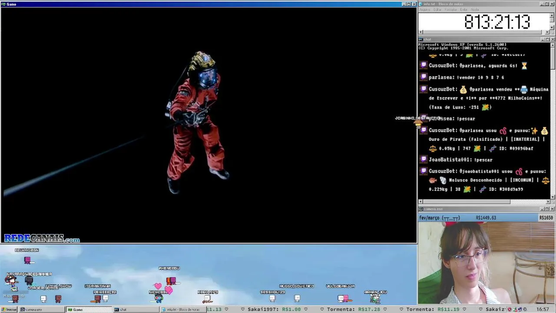556x313 pixels.
Task: Click the console icon in chat title bar
Action: click(x=420, y=40)
